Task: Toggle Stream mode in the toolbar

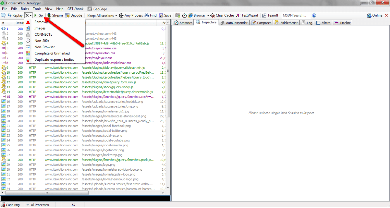Action: (55, 15)
